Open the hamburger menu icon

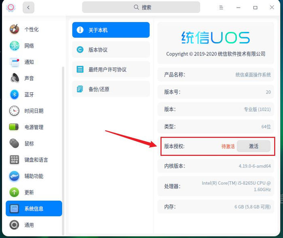tap(221, 7)
